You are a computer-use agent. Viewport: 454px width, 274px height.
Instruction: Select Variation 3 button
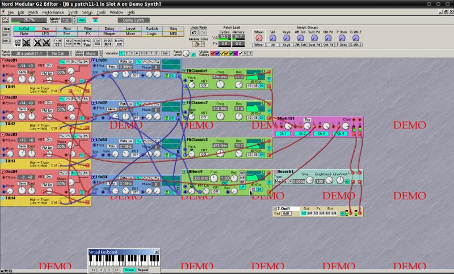(132, 53)
